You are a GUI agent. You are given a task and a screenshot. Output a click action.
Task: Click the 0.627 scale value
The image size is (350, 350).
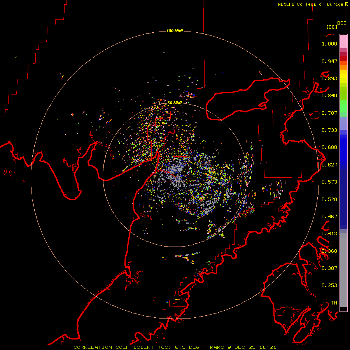(329, 165)
